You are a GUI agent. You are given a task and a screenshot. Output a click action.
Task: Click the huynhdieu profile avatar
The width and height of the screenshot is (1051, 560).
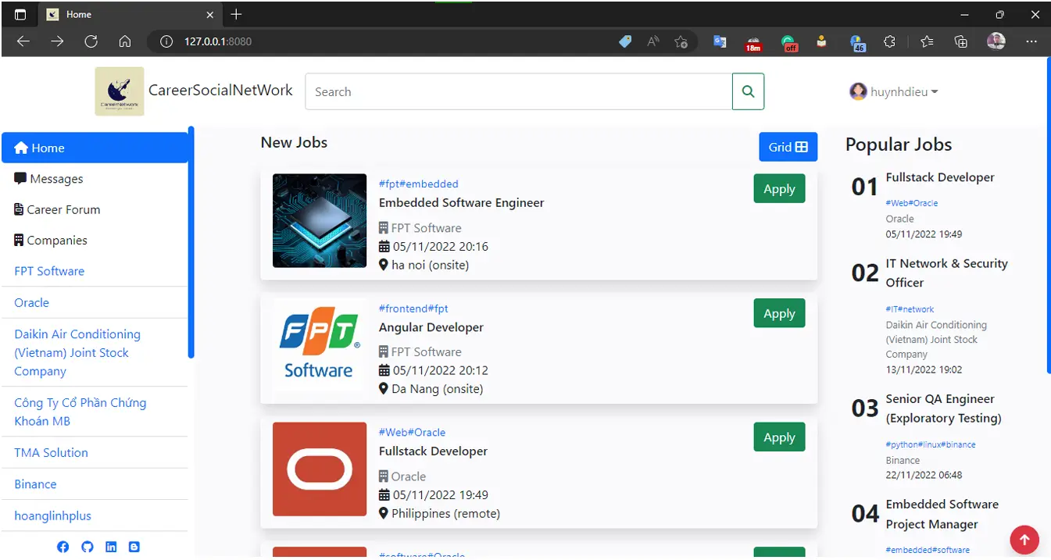858,91
